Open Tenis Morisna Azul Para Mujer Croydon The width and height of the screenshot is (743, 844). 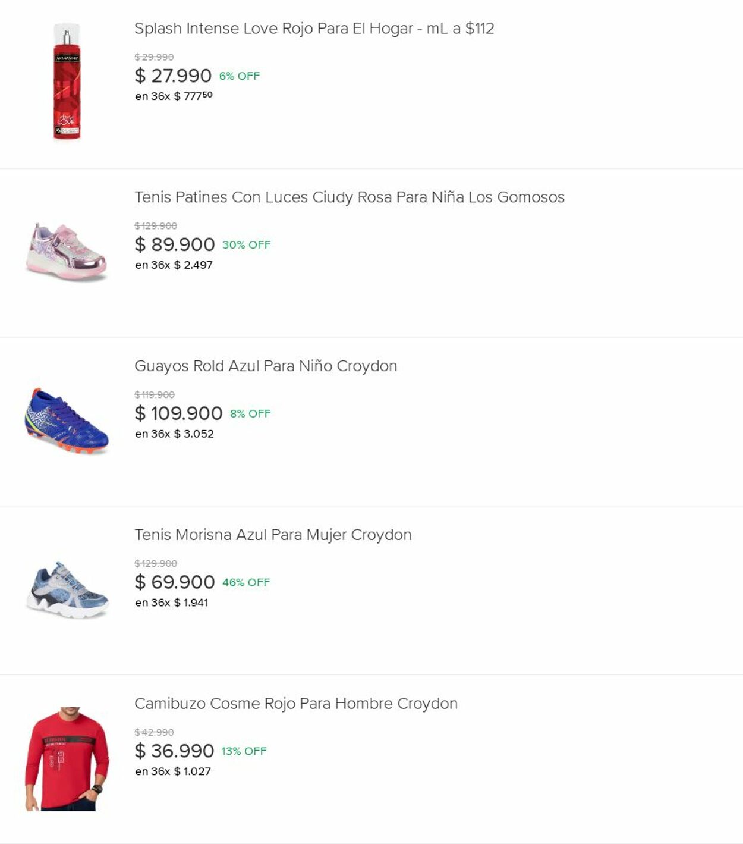[272, 535]
